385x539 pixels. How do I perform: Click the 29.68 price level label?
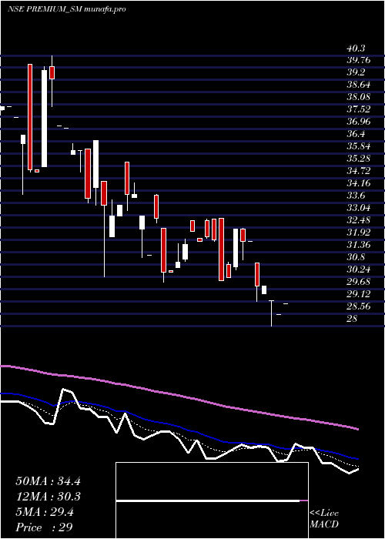pyautogui.click(x=359, y=282)
